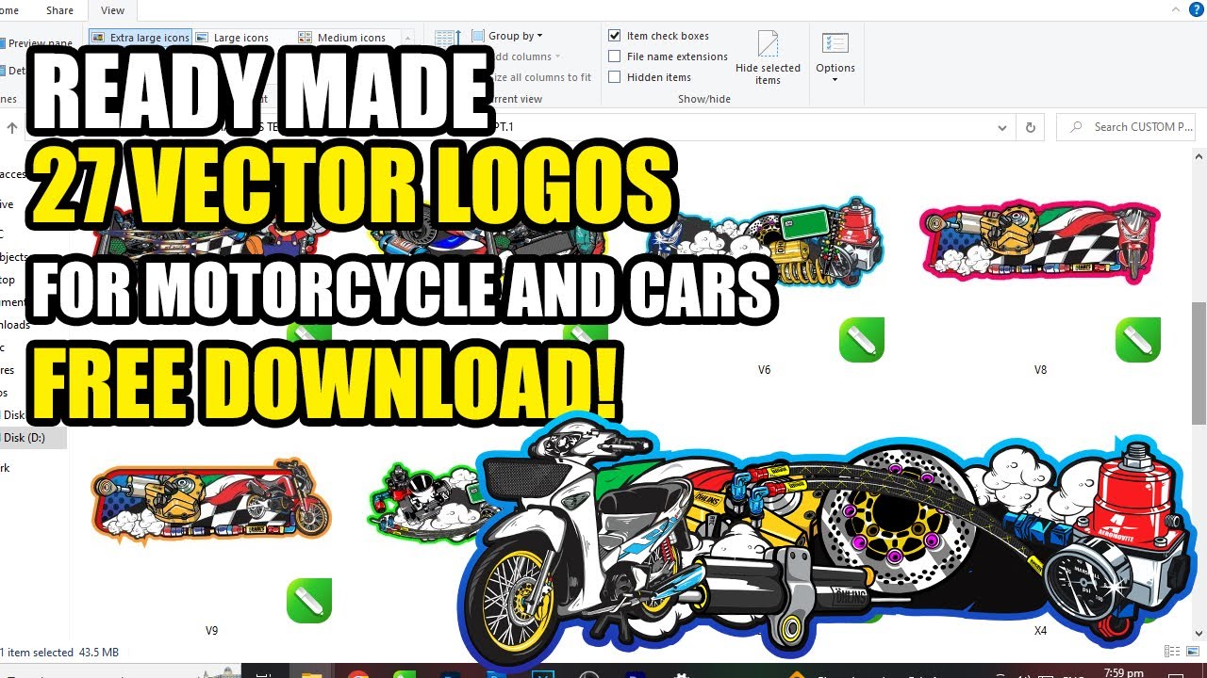Collapse the ribbon with the chevron icon
Screen dimensions: 1207x678
(x=1176, y=9)
